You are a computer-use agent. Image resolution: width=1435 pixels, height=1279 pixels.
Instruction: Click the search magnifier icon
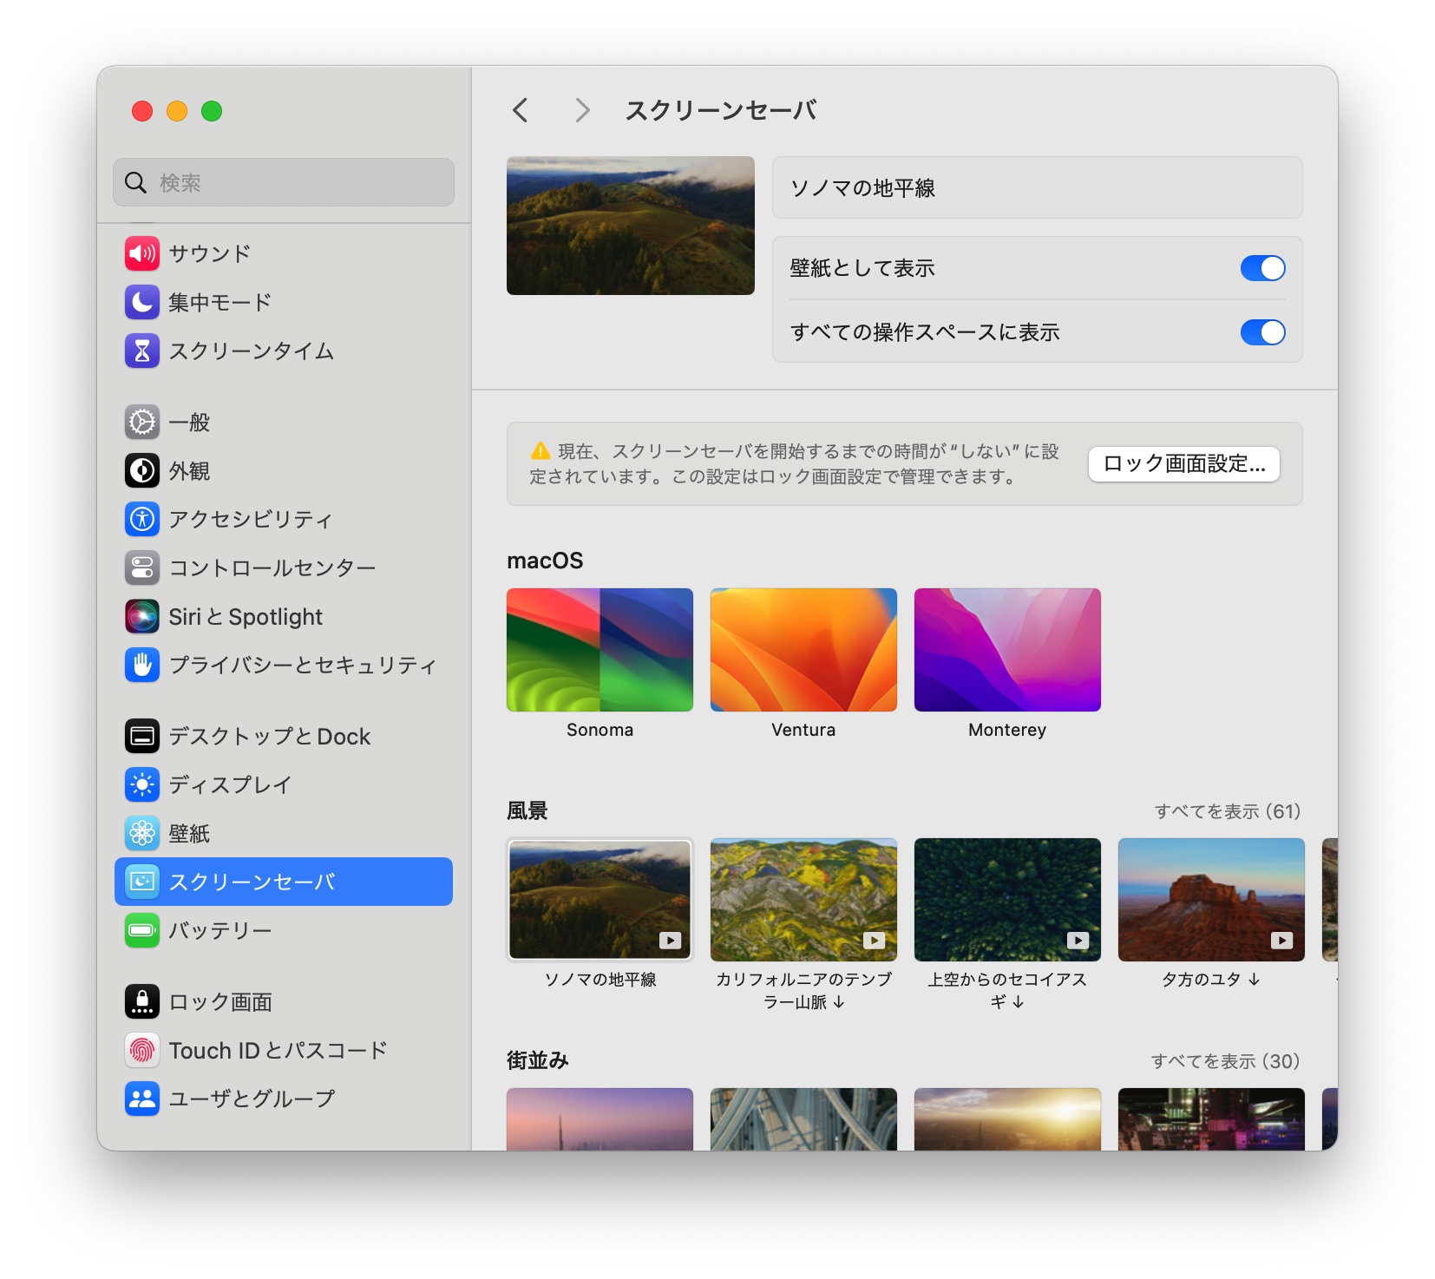click(135, 182)
